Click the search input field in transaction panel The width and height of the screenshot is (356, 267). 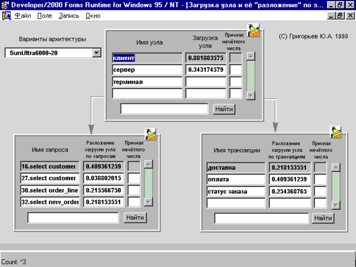pyautogui.click(x=262, y=218)
